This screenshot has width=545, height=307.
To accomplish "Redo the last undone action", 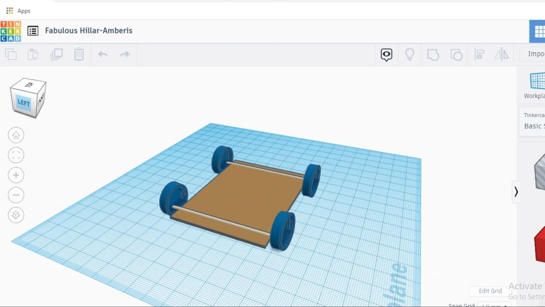I will tap(125, 54).
